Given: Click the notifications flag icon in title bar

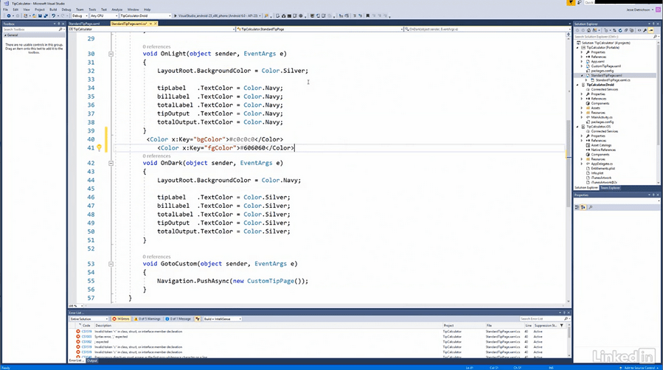Looking at the screenshot, I should [x=571, y=2].
